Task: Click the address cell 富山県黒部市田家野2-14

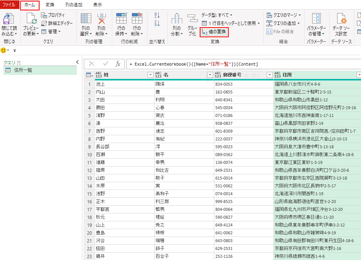Action: [x=317, y=123]
